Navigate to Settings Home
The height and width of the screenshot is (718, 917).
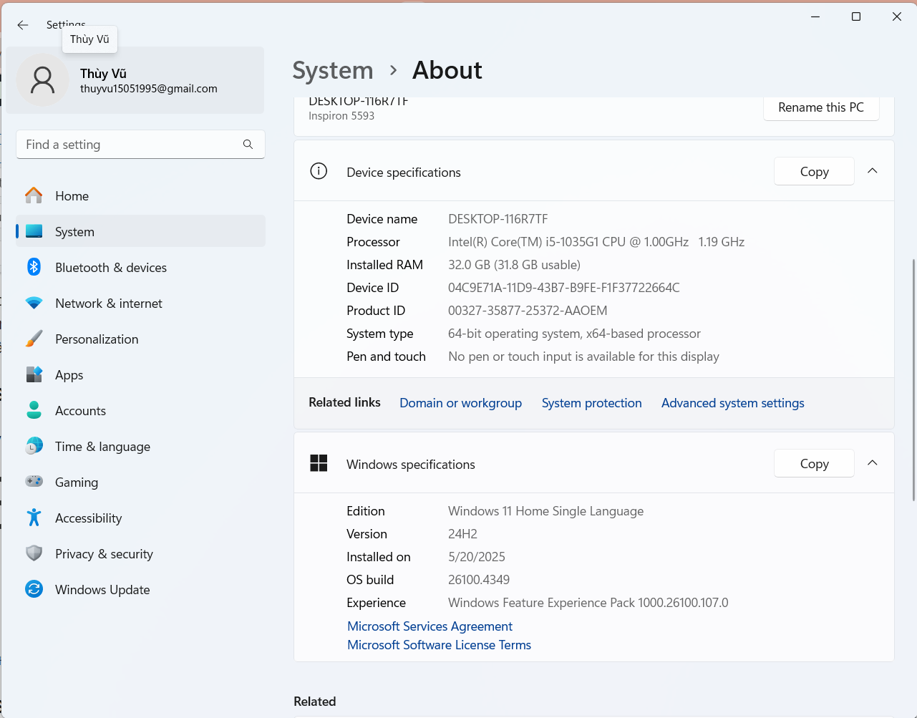click(72, 195)
